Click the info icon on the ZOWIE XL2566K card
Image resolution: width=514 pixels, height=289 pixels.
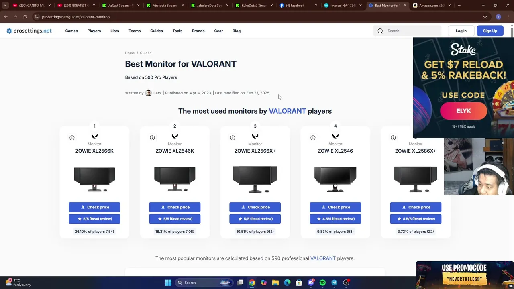[x=72, y=138]
